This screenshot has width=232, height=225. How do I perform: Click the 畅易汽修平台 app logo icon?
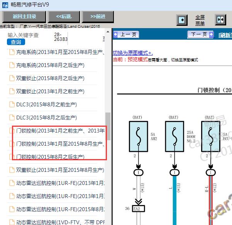point(5,5)
